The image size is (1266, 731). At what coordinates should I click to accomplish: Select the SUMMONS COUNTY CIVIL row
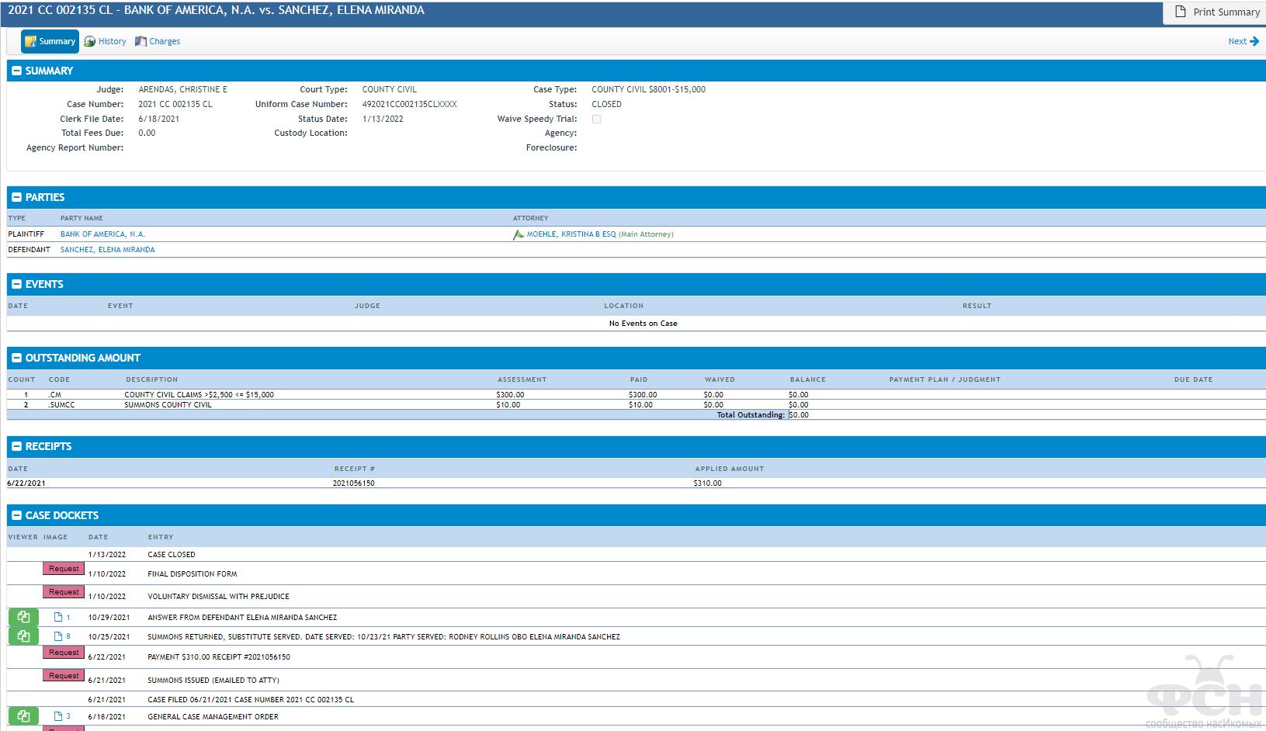coord(168,404)
